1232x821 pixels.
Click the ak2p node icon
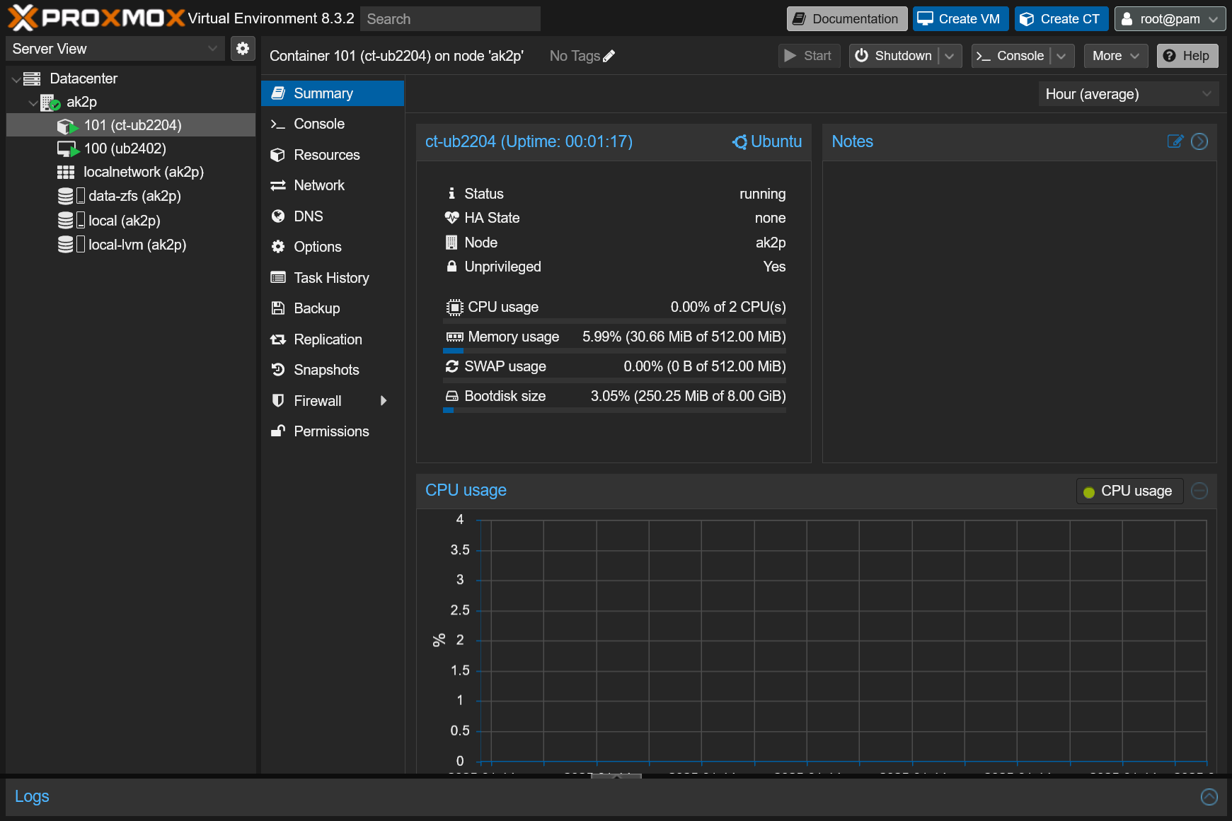(x=50, y=103)
